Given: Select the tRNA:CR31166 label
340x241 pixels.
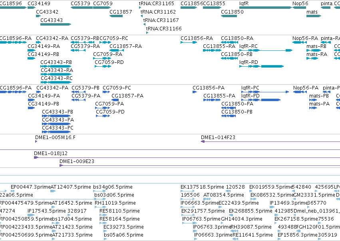Looking at the screenshot, I should click(x=164, y=29).
